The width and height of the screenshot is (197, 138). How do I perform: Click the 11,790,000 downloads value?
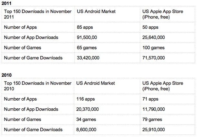[153, 109]
